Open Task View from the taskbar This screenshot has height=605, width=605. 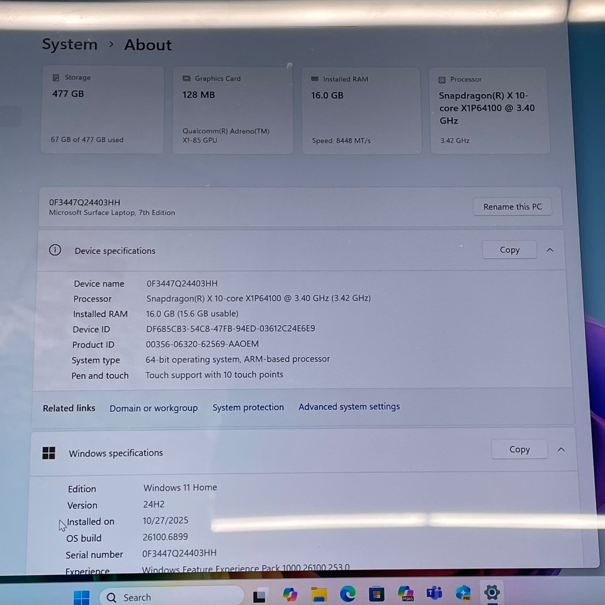coord(260,595)
